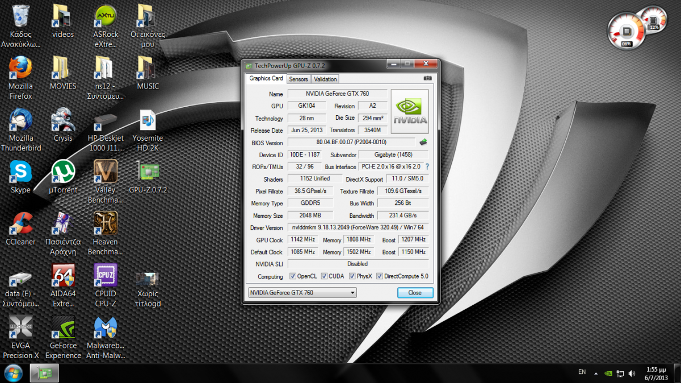The width and height of the screenshot is (681, 383).
Task: Show hidden tray icons arrow
Action: click(596, 373)
